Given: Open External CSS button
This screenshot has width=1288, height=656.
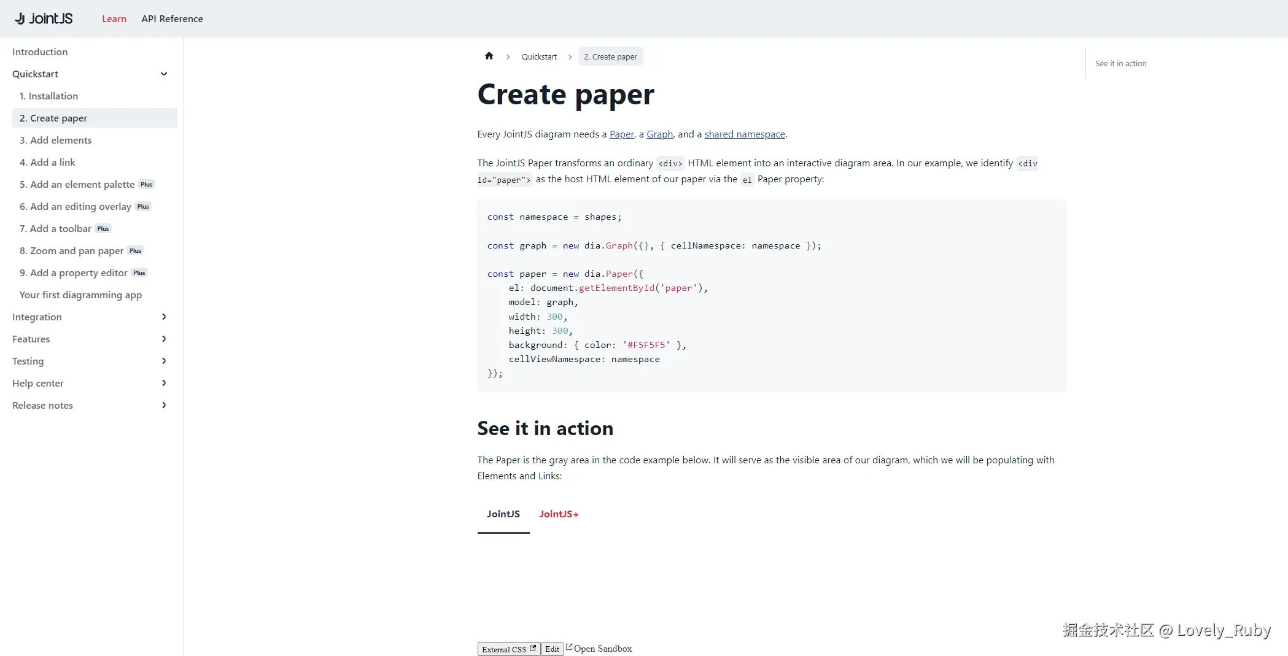Looking at the screenshot, I should pyautogui.click(x=509, y=649).
